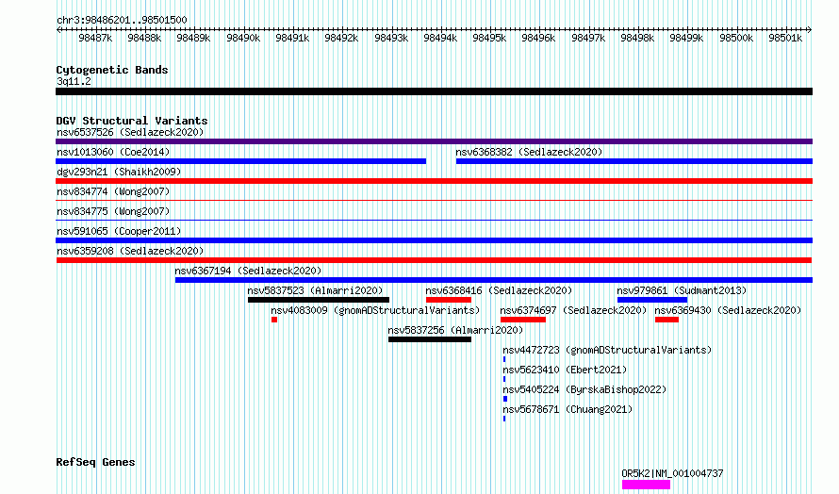Click the 98496k ruler position
839x494 pixels.
[x=538, y=38]
